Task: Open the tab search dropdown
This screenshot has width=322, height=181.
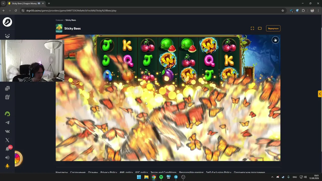Action: pos(3,4)
